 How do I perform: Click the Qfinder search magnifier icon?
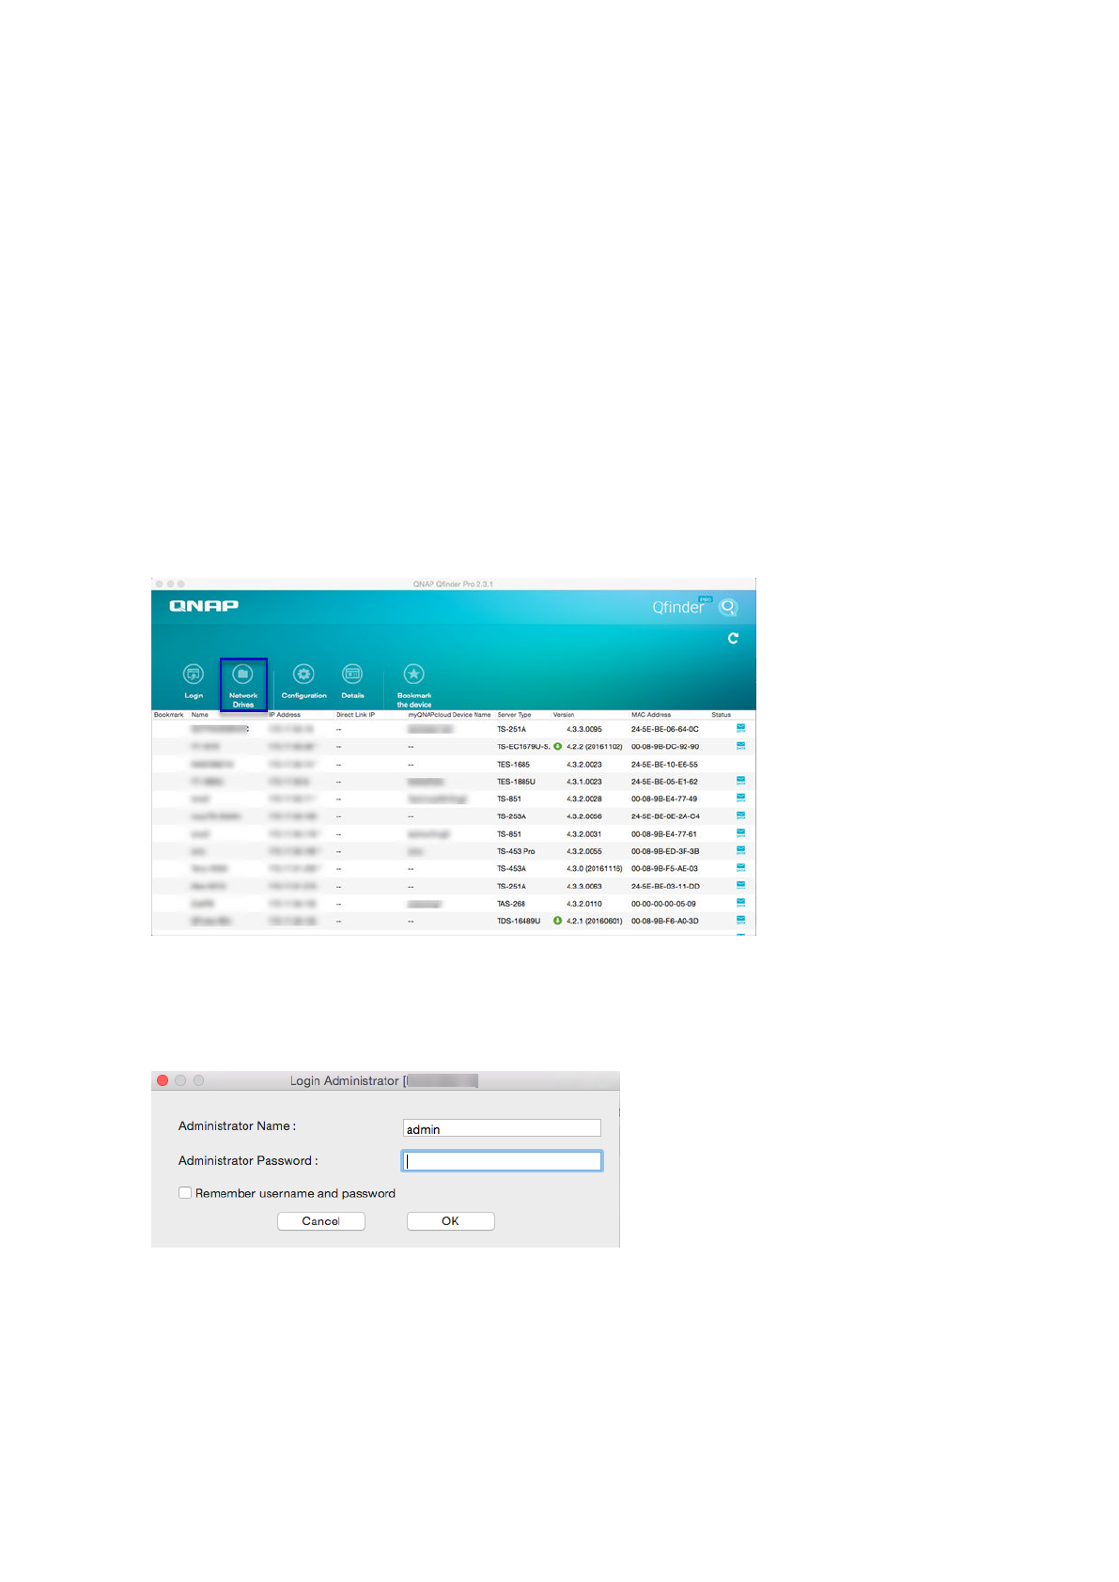pos(728,607)
